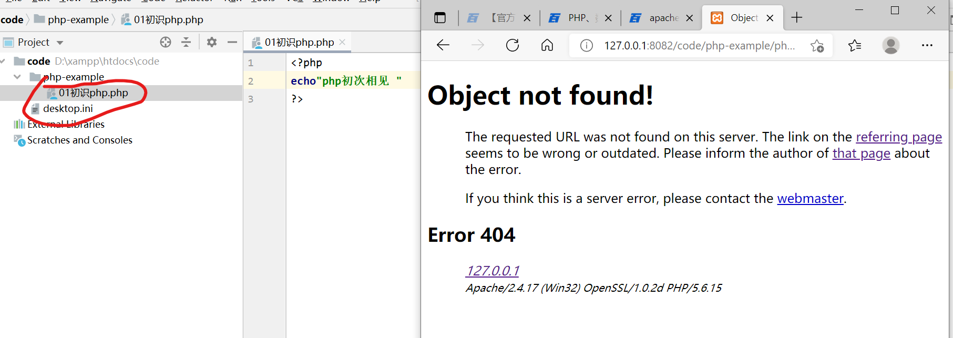The width and height of the screenshot is (953, 338).
Task: Click line number 2 in the gutter
Action: coord(251,81)
